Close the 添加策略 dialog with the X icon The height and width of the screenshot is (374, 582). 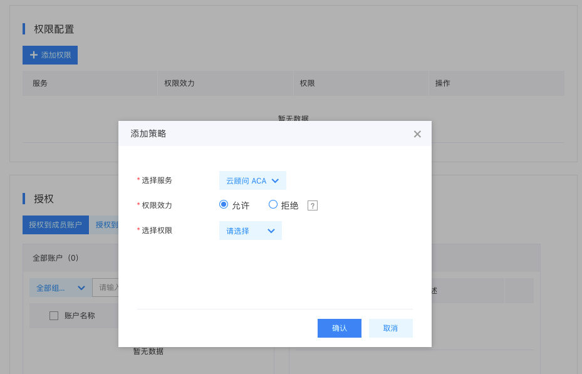coord(417,134)
